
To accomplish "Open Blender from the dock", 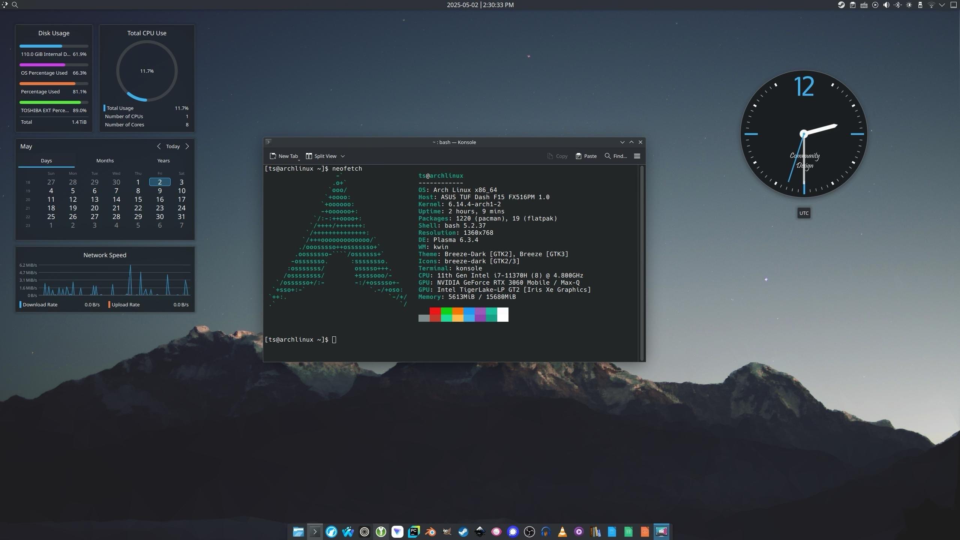I will (430, 531).
